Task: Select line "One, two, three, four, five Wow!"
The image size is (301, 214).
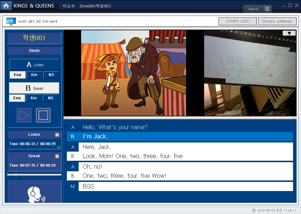Action: pyautogui.click(x=180, y=176)
